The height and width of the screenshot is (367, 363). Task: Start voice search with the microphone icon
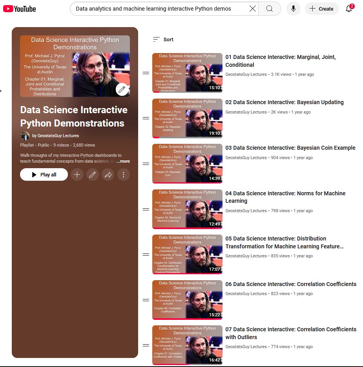293,9
